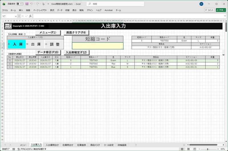
Task: Select the 出庫 radio button
Action: [27, 44]
